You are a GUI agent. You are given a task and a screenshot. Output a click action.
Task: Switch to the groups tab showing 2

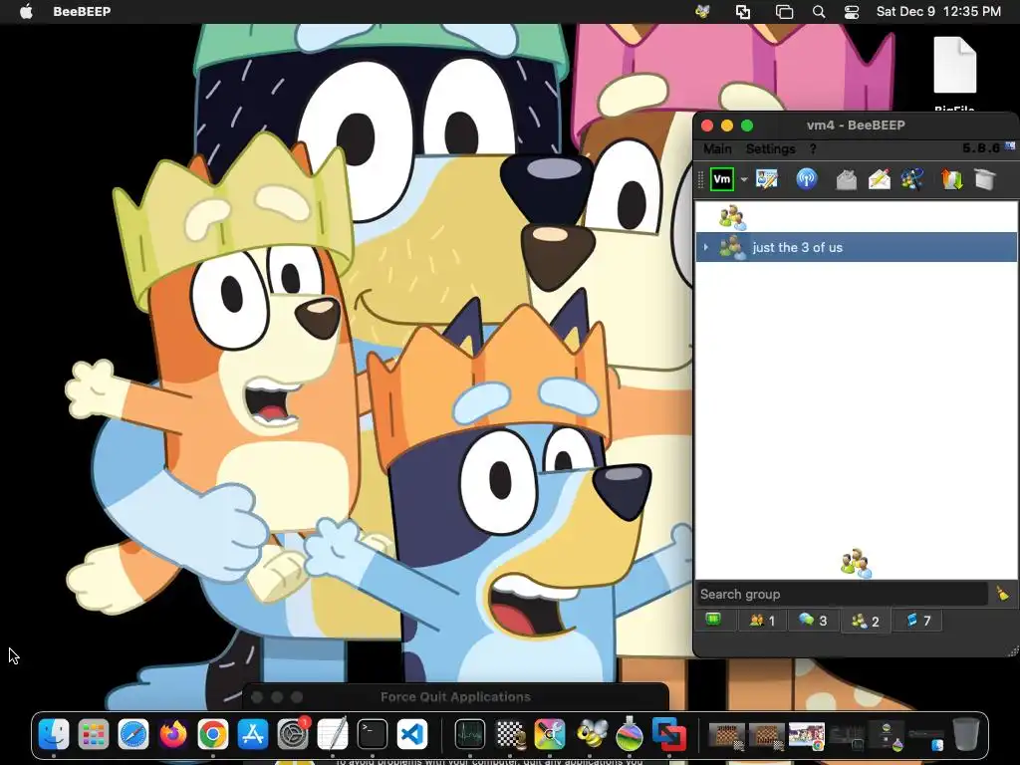point(865,622)
